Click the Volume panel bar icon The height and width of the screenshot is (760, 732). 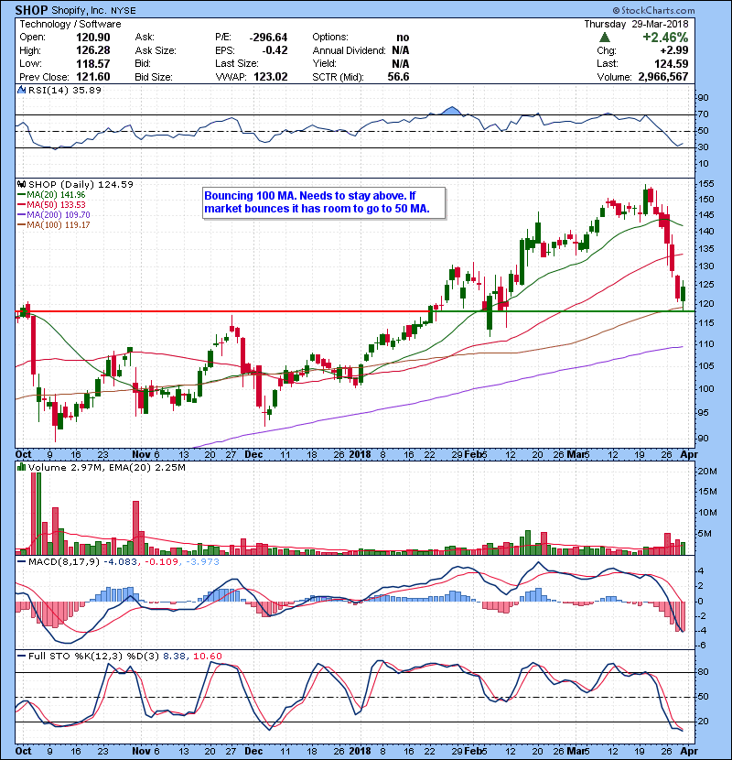coord(21,467)
